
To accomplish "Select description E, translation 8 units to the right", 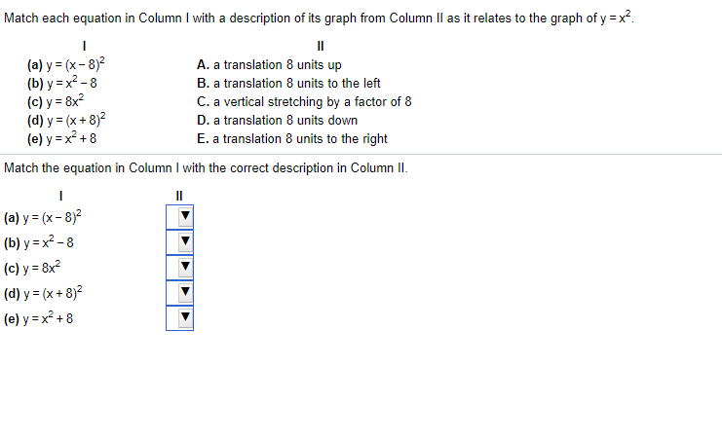I will tap(292, 138).
